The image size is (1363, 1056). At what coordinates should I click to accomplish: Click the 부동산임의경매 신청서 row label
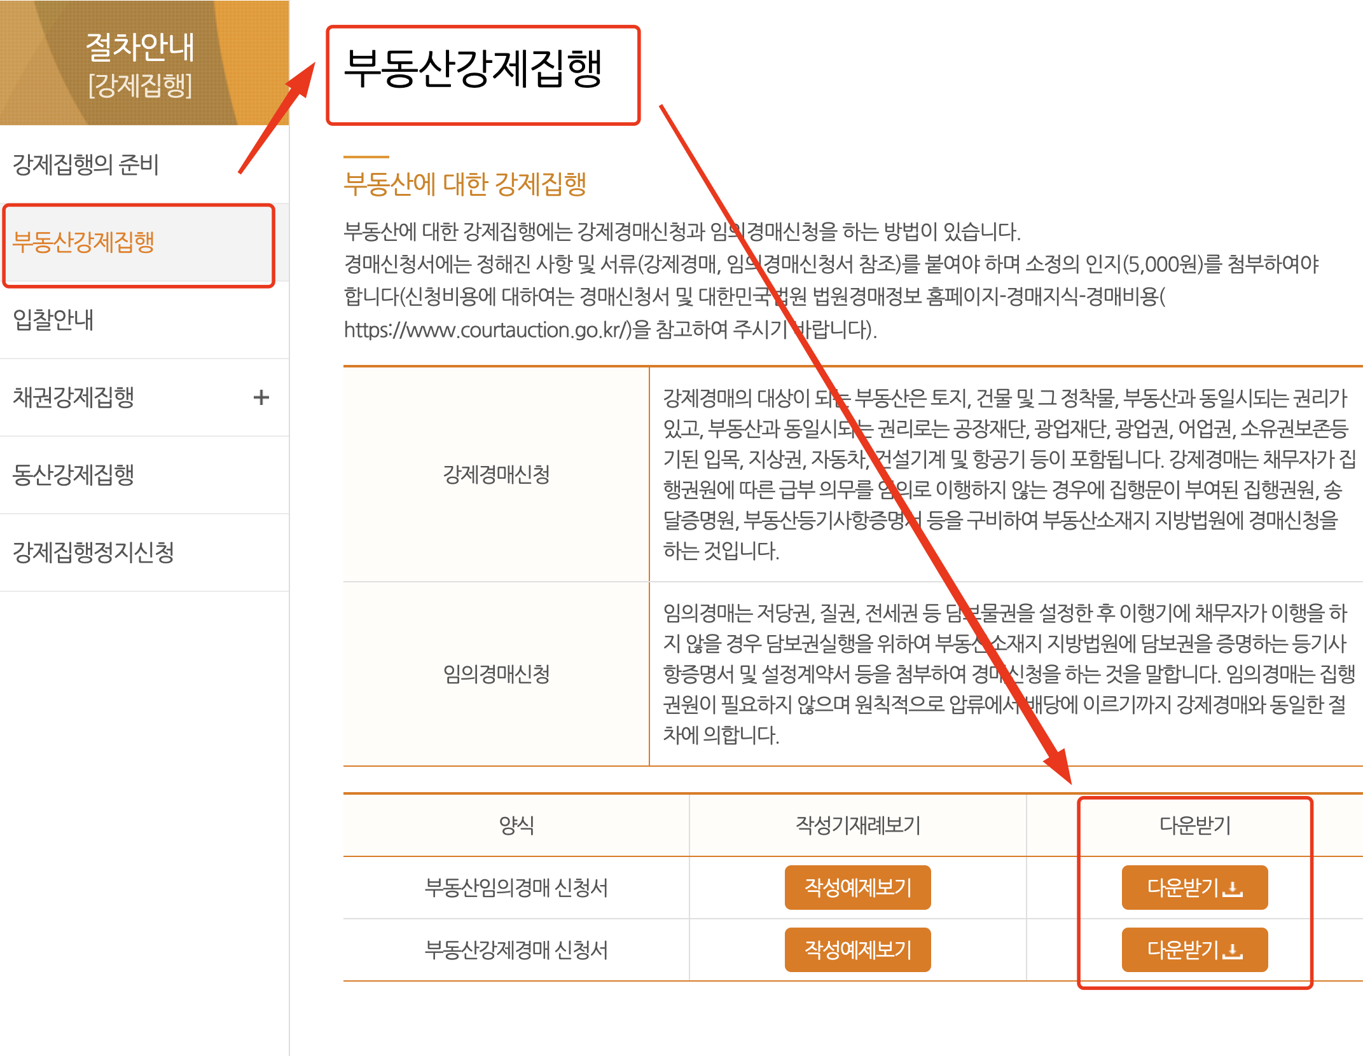click(x=516, y=888)
